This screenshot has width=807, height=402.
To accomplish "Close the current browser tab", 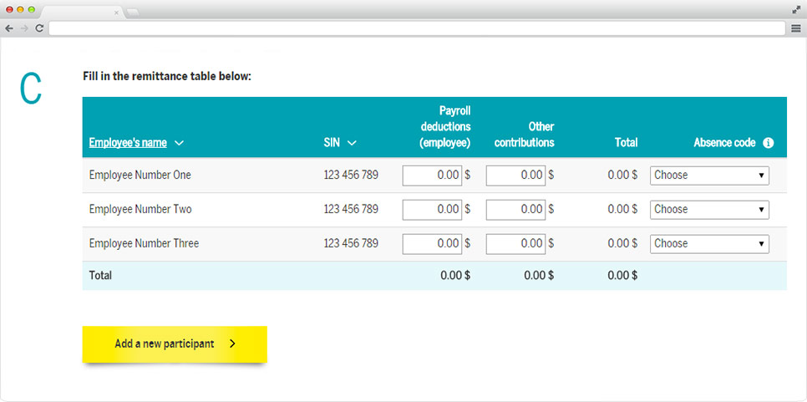I will pos(116,13).
